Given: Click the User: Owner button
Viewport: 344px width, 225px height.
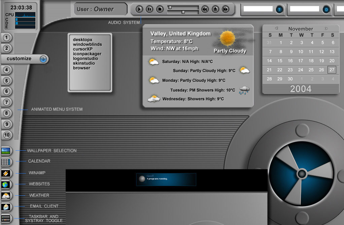Looking at the screenshot, I should (100, 9).
